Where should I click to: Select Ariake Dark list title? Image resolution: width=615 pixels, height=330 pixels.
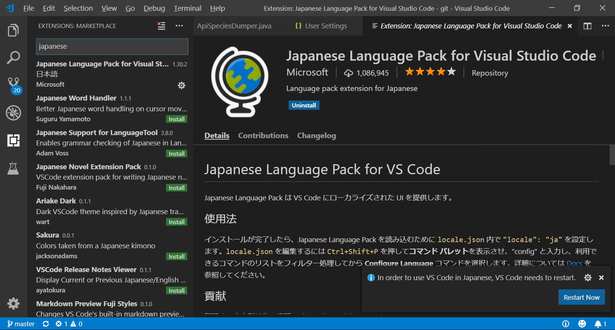(56, 201)
